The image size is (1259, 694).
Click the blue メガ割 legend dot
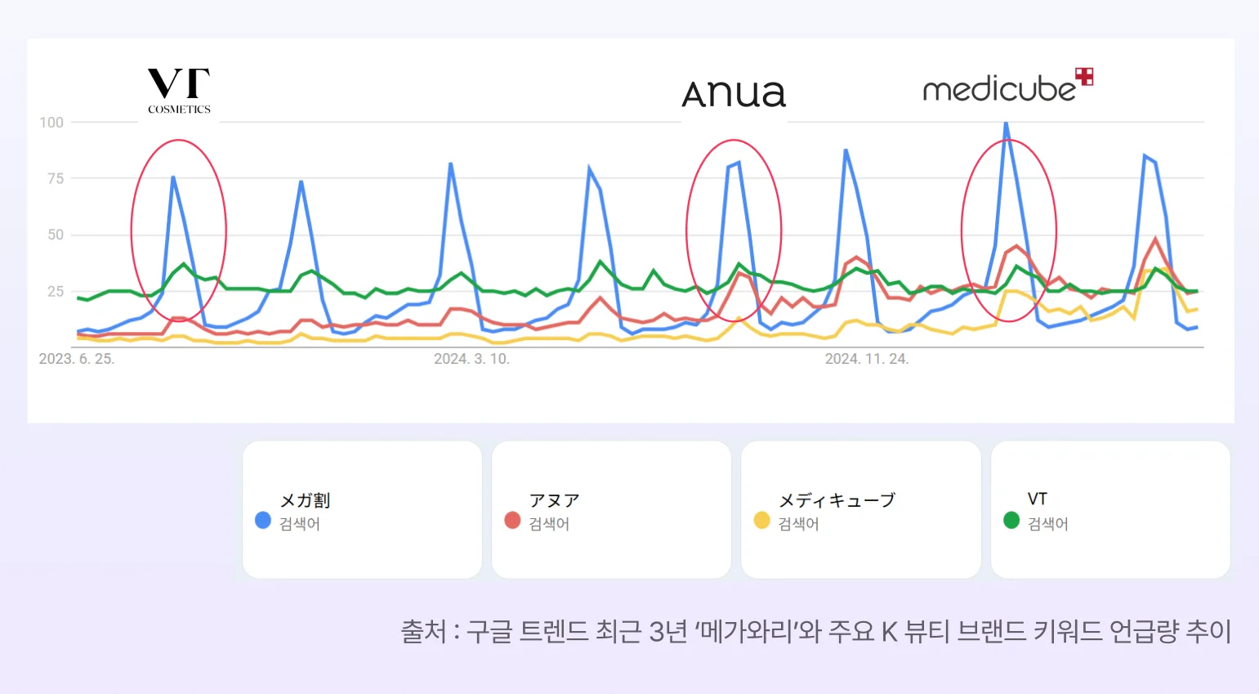(x=263, y=520)
